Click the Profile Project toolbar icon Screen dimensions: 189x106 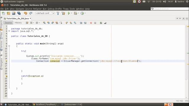point(82,13)
